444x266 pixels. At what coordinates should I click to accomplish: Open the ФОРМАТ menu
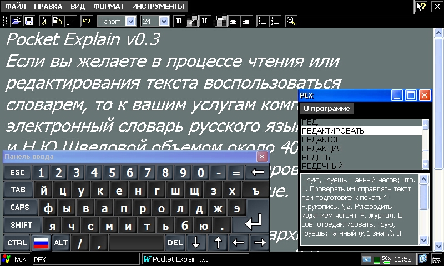point(108,6)
